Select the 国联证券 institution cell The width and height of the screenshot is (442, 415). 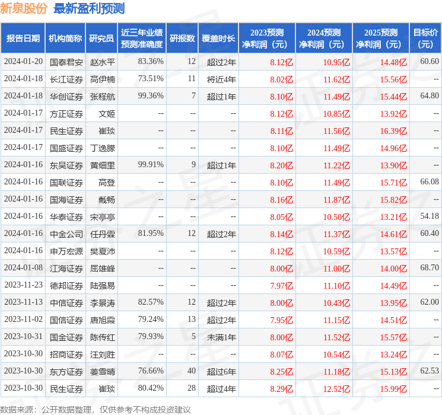click(x=66, y=183)
